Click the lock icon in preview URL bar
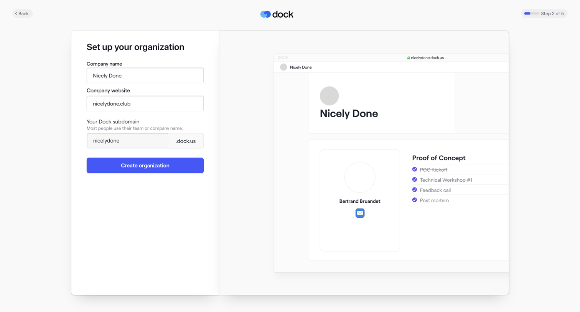580x312 pixels. click(x=409, y=58)
